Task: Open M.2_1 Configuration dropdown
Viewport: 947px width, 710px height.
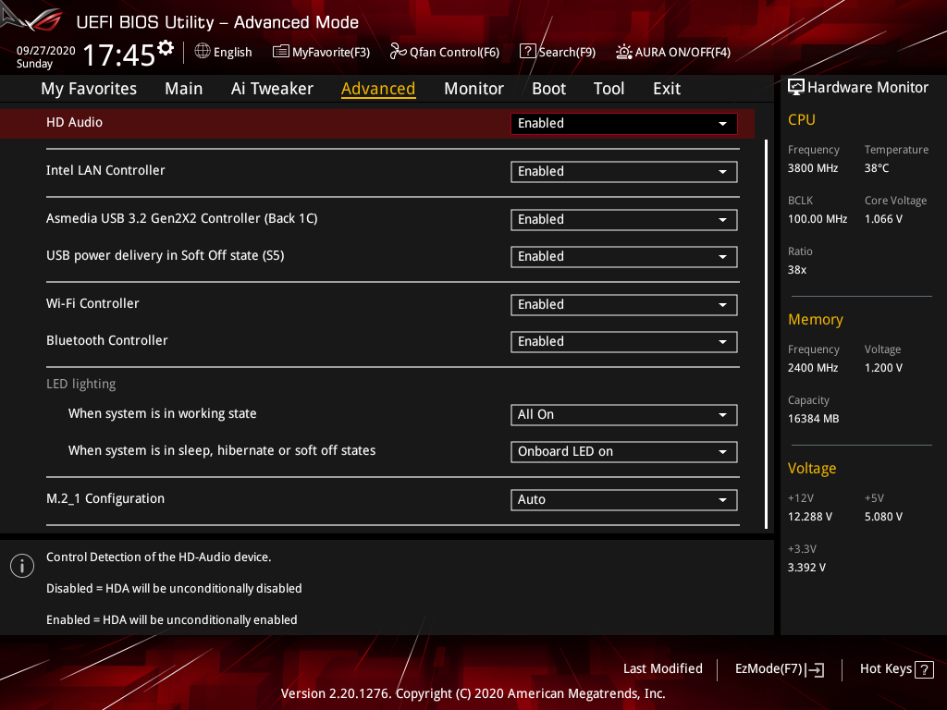Action: [624, 500]
